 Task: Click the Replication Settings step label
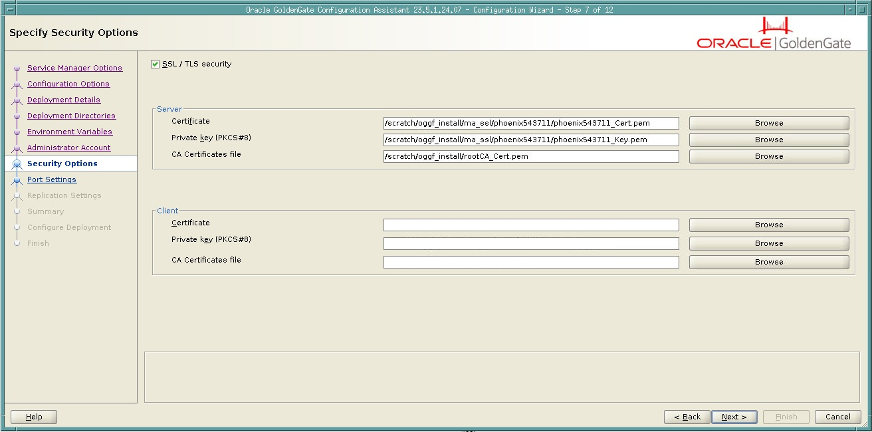pyautogui.click(x=64, y=195)
